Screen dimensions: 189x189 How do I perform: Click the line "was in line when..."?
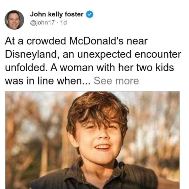tap(48, 81)
